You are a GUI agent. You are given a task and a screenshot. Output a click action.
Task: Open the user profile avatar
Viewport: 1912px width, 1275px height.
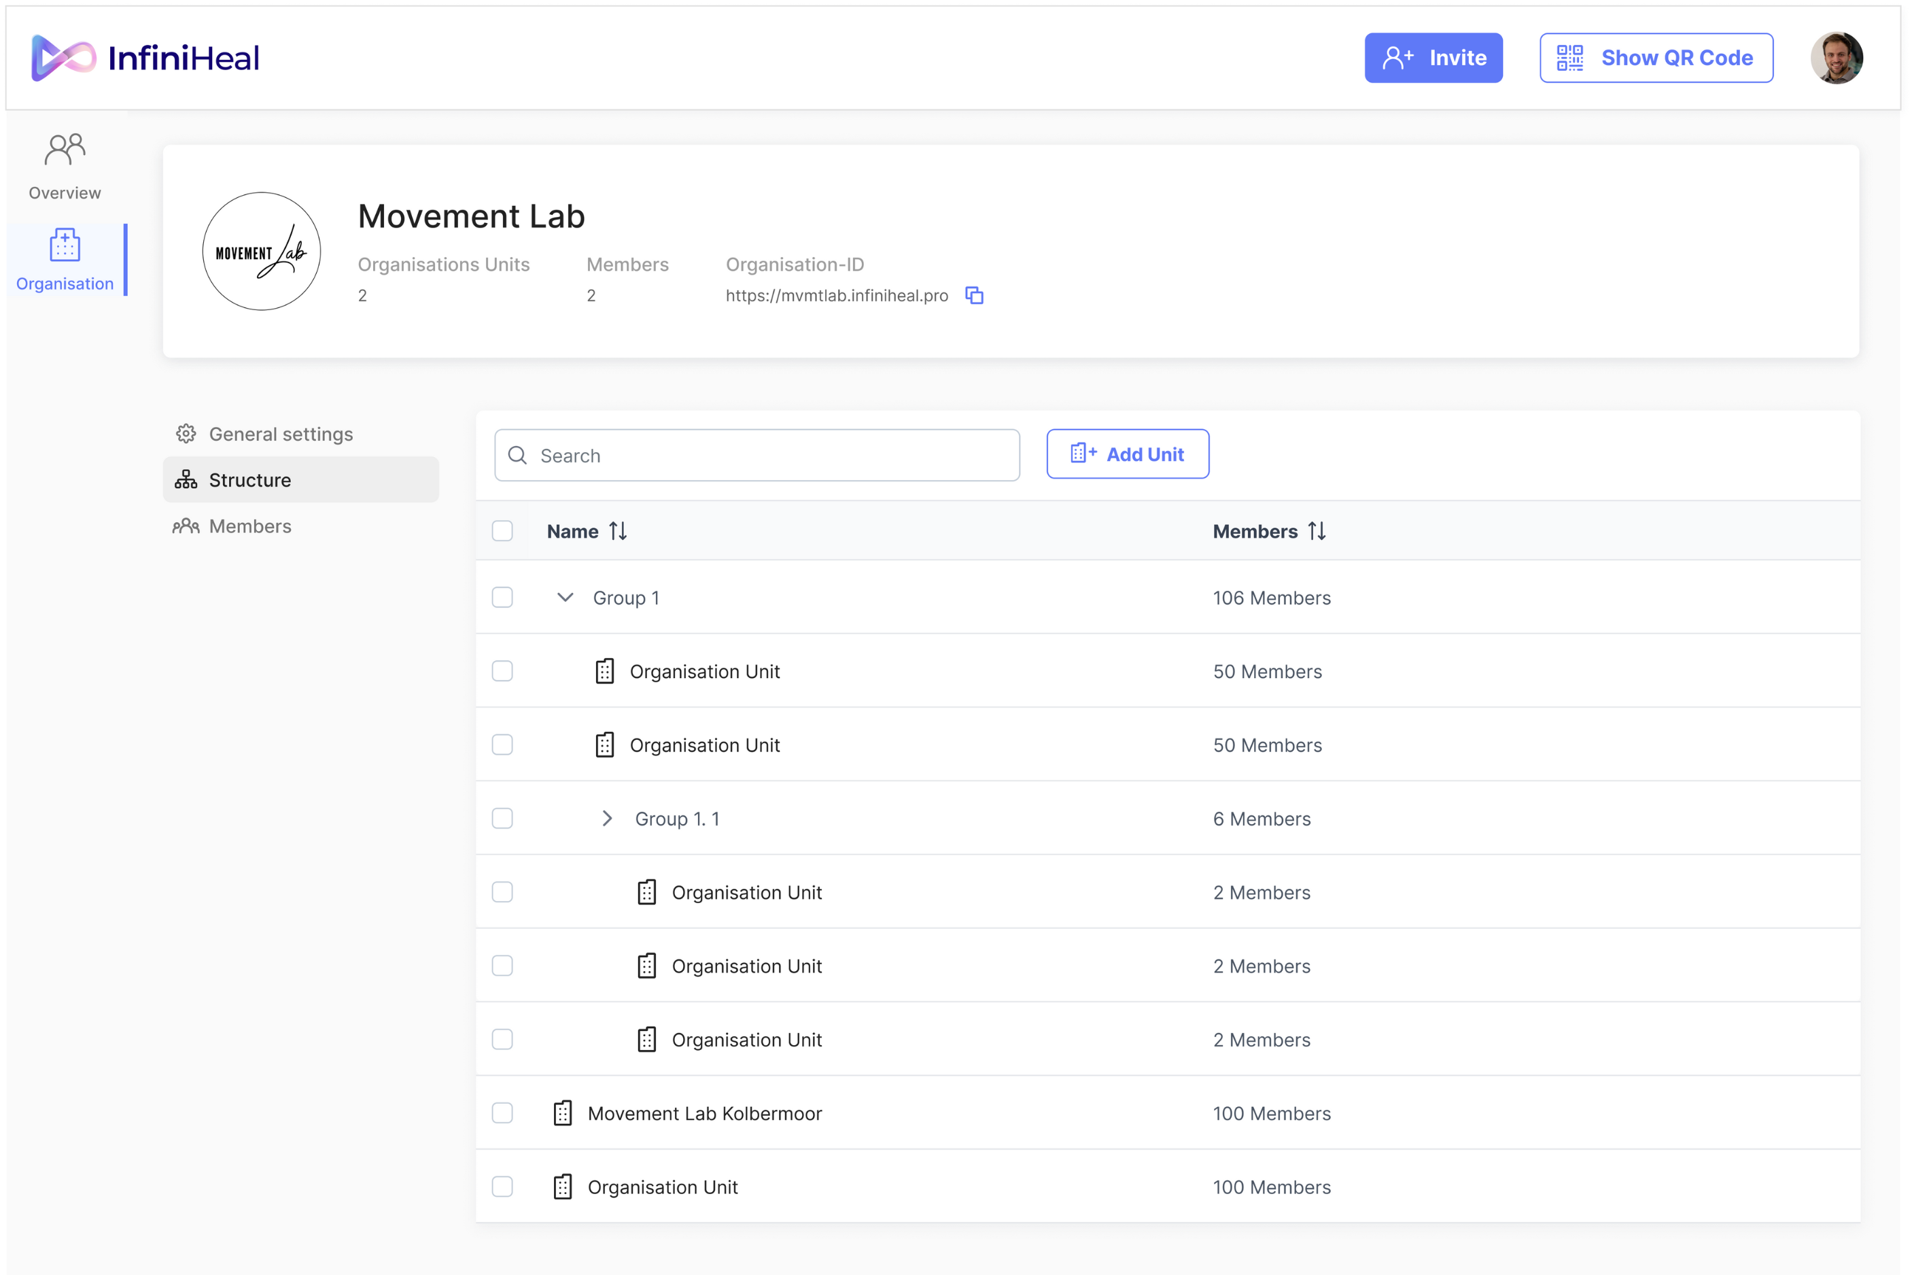tap(1836, 58)
